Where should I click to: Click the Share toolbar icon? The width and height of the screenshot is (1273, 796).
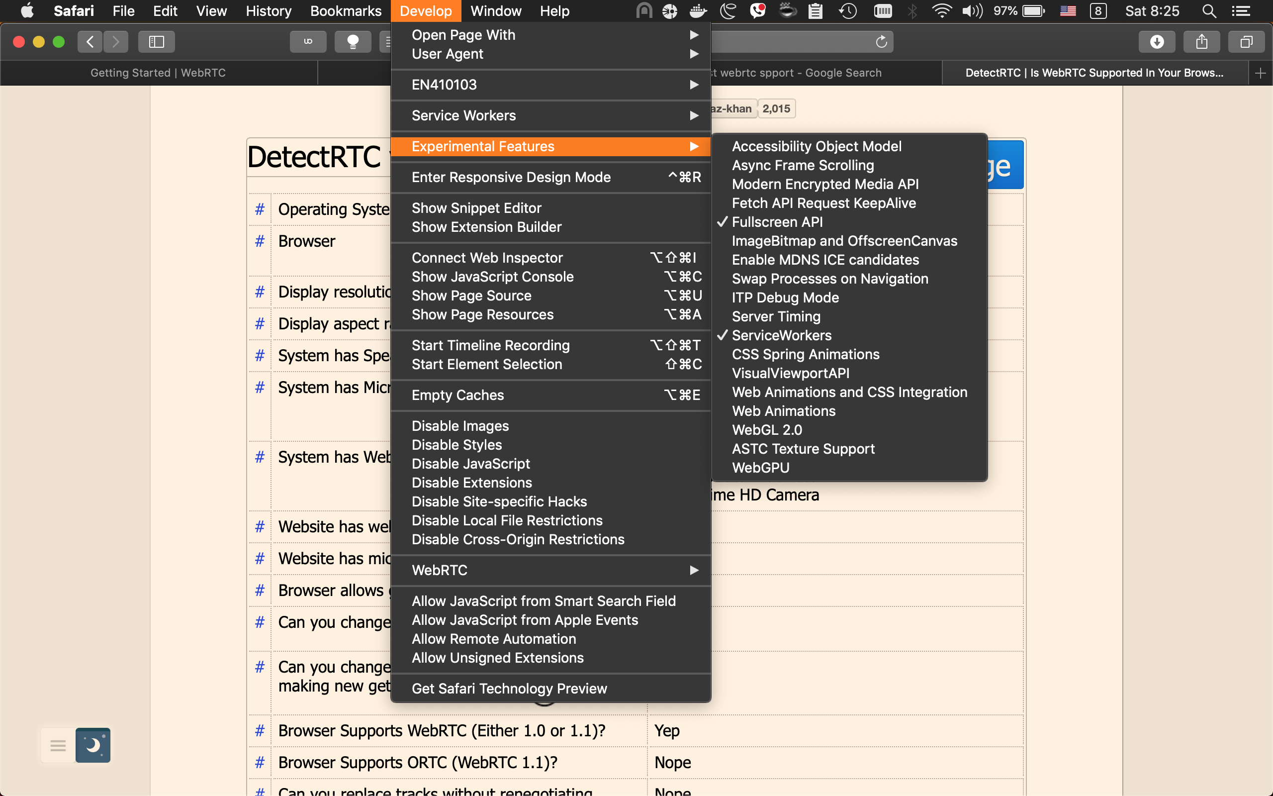pyautogui.click(x=1201, y=42)
